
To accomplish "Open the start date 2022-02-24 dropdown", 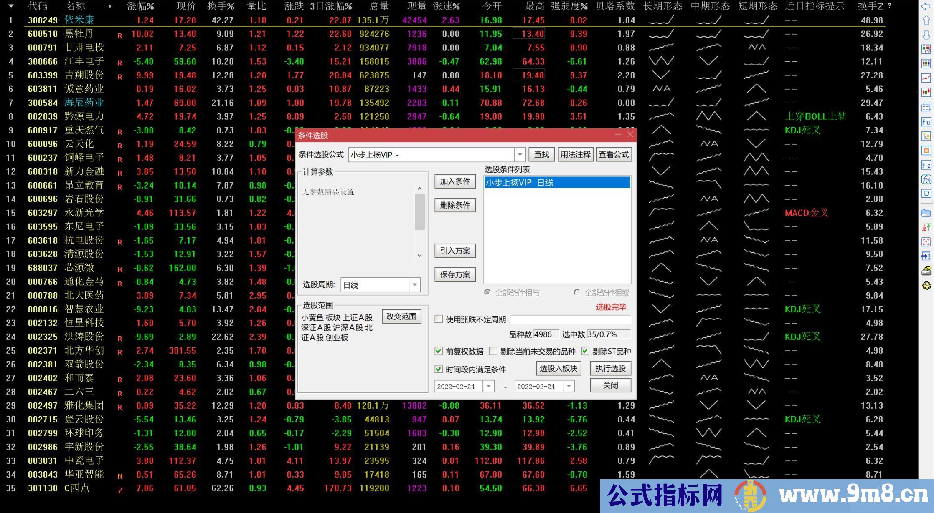I will click(x=489, y=386).
